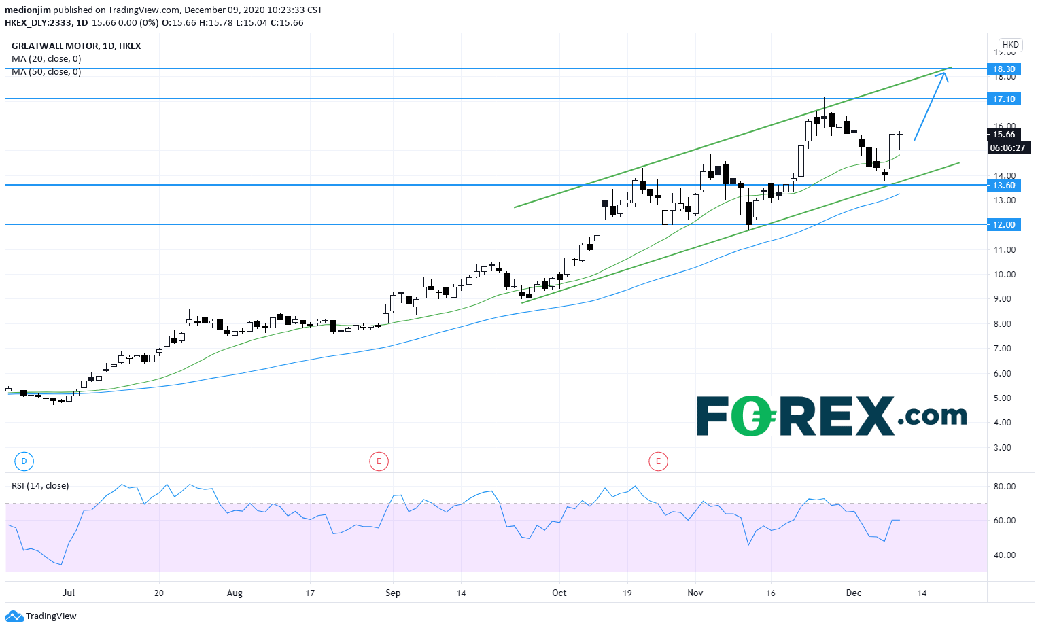
Task: Click the TradingView cloud logo icon
Action: coord(14,616)
